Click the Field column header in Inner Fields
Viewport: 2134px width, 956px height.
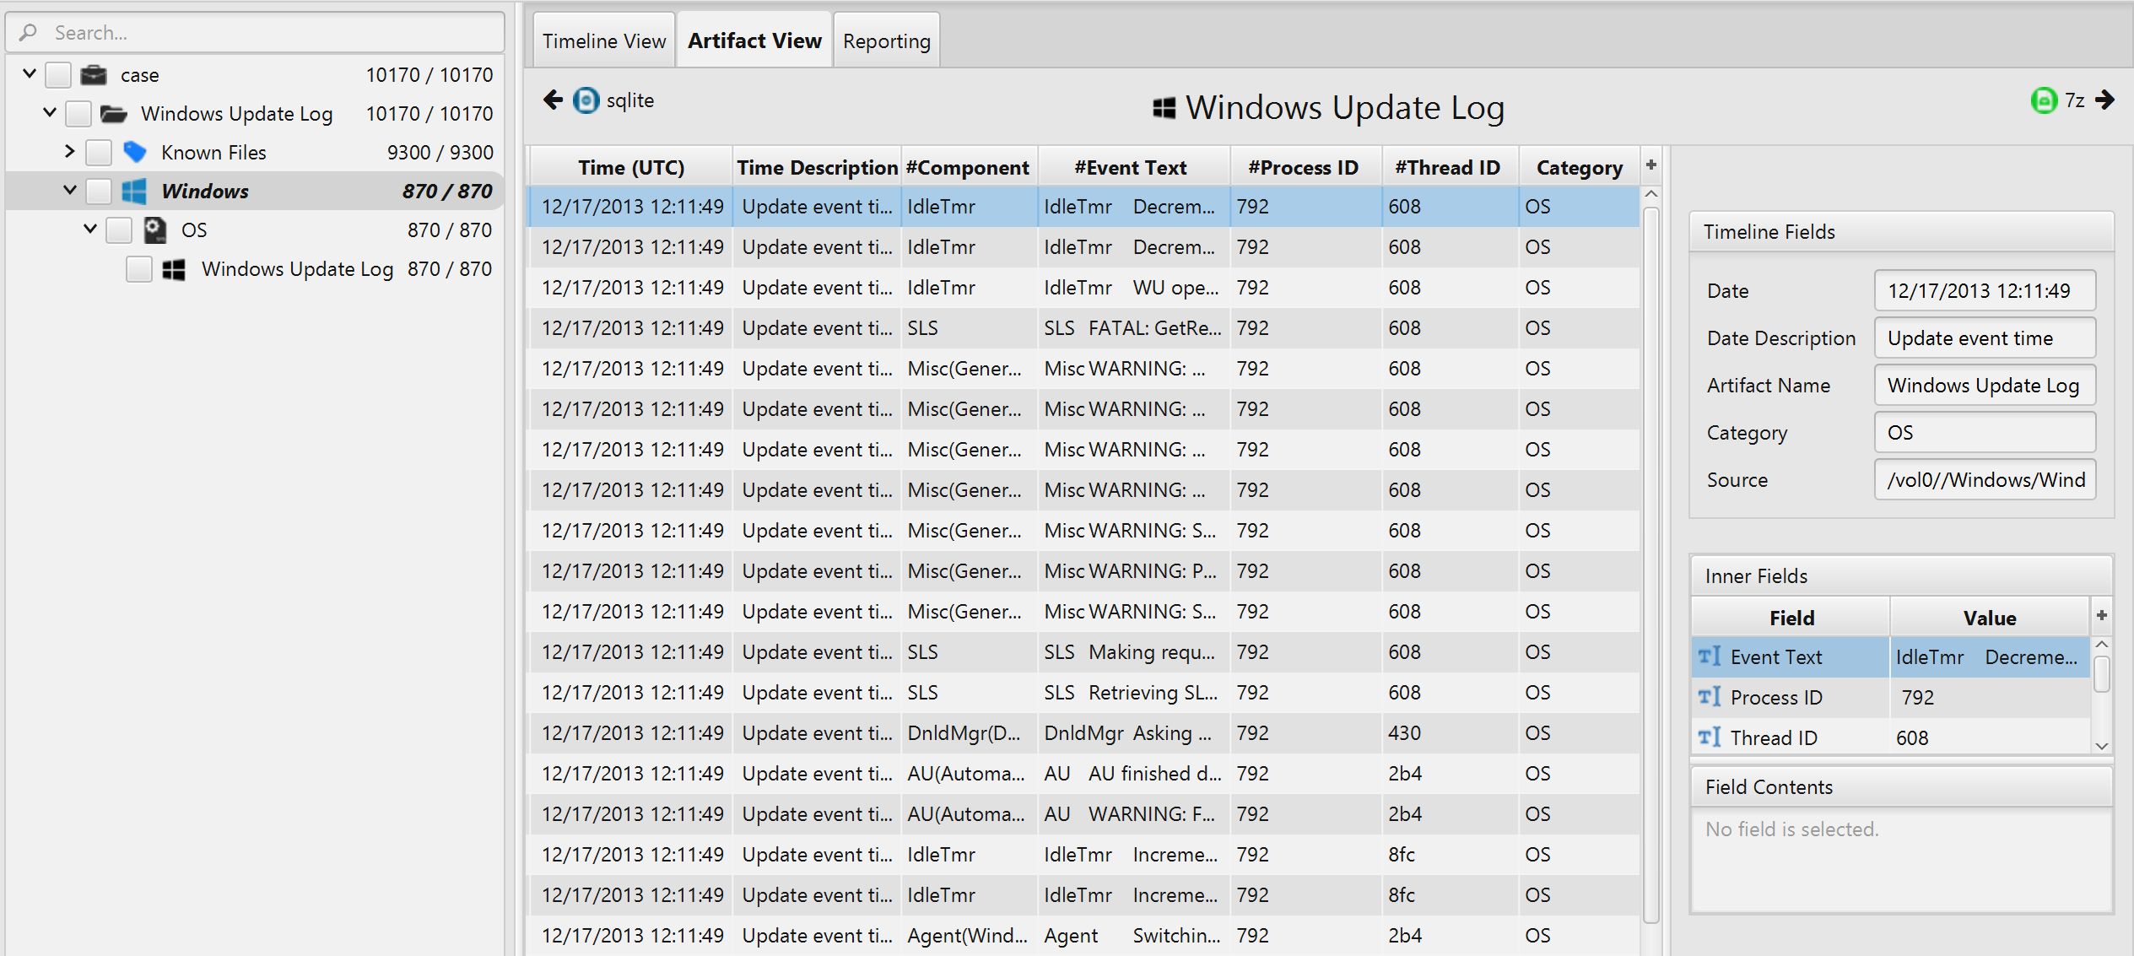point(1791,618)
